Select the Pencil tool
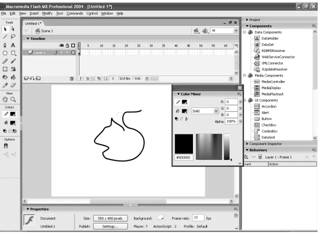The image size is (320, 236). (x=5, y=61)
